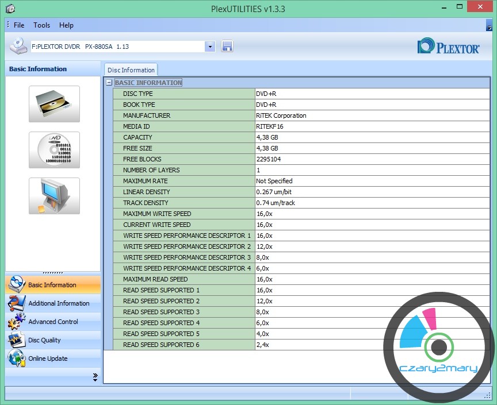Open the Advanced Control section

52,322
